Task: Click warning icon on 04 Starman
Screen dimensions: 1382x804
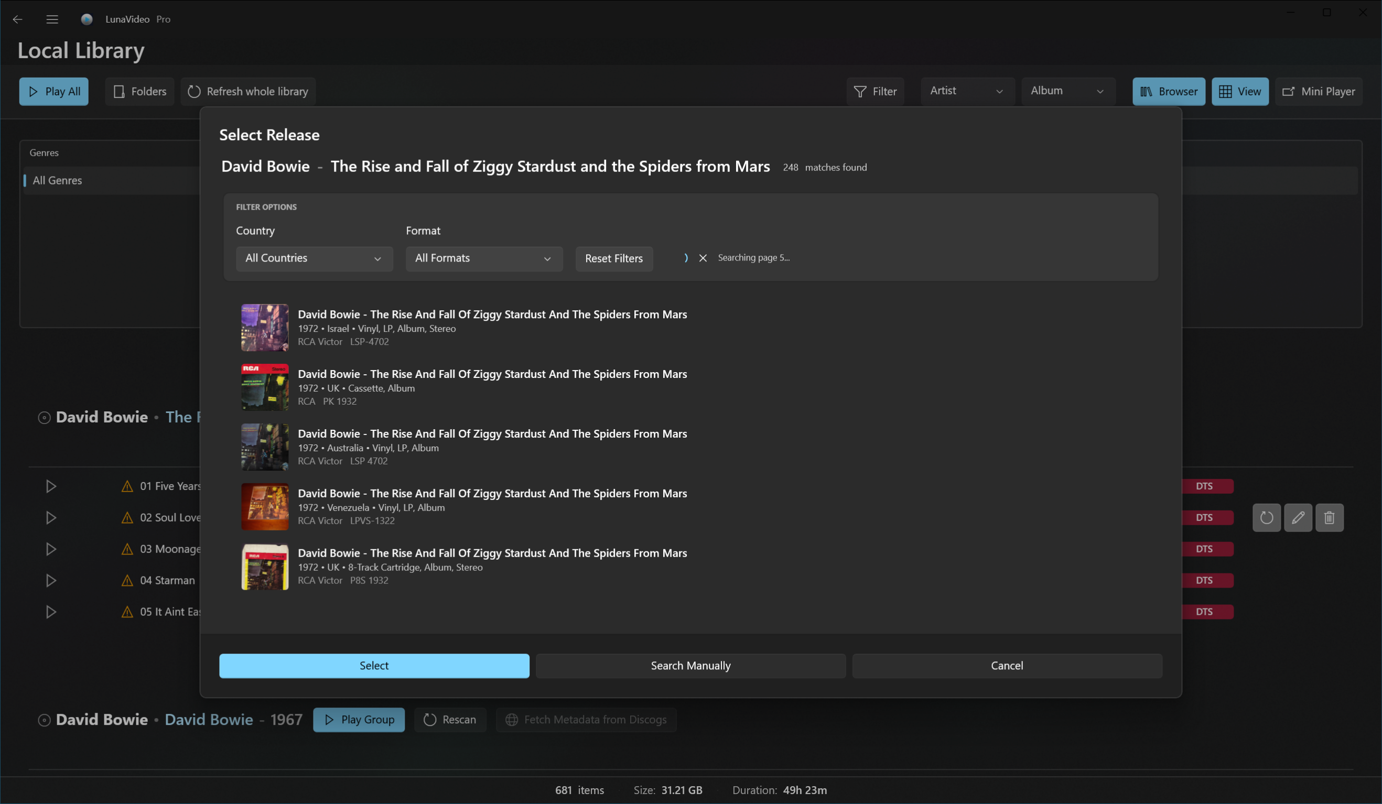Action: (127, 580)
